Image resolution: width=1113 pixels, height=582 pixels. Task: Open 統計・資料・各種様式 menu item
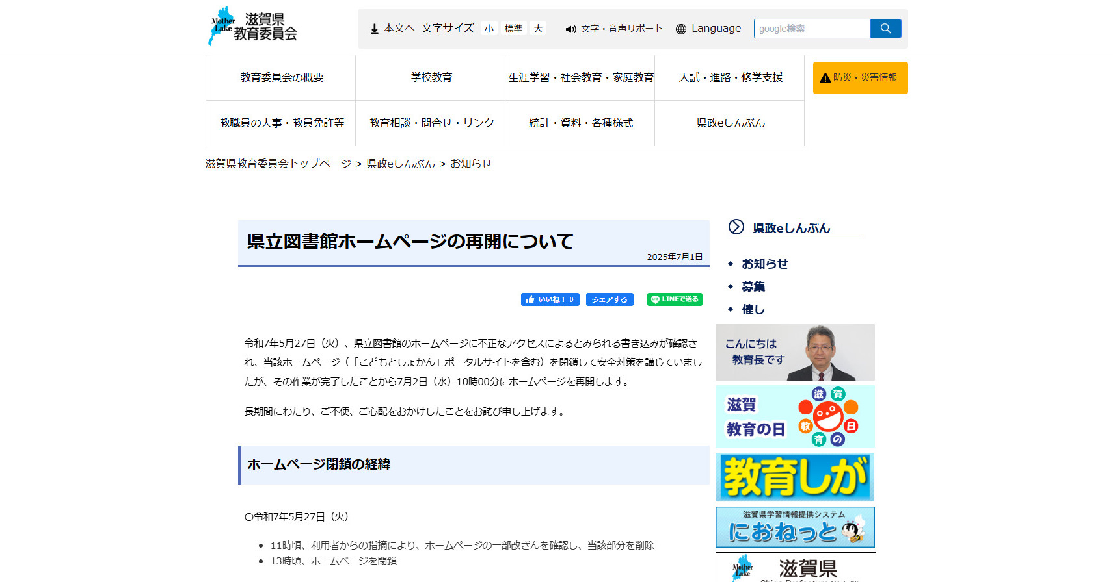pos(580,123)
